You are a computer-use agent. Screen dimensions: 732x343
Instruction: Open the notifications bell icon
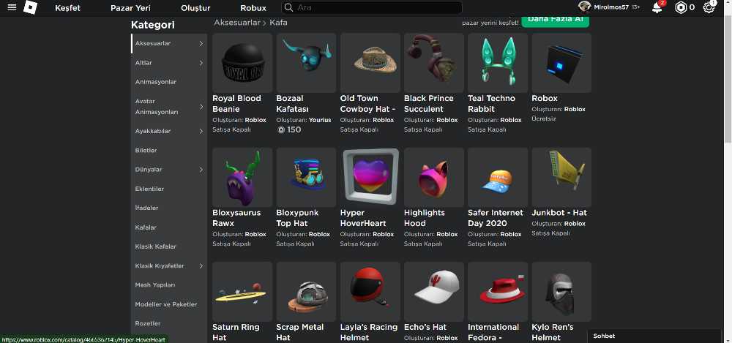pyautogui.click(x=657, y=7)
